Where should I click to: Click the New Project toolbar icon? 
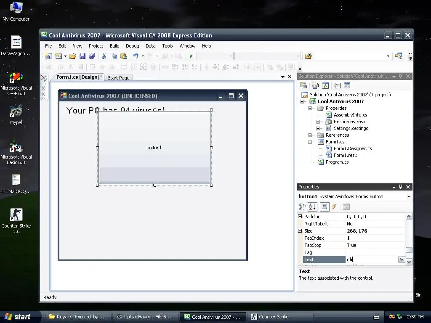pos(49,56)
